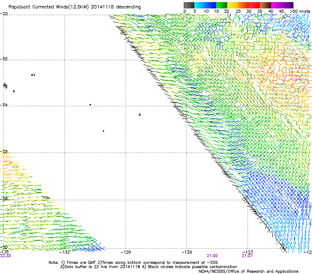
Task: Click the -129 longitude label
Action: 126,252
